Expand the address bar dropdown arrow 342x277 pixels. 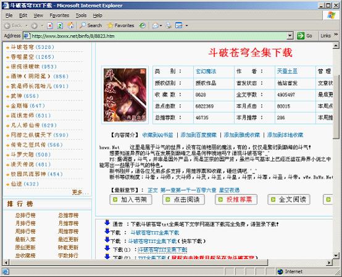pos(290,36)
